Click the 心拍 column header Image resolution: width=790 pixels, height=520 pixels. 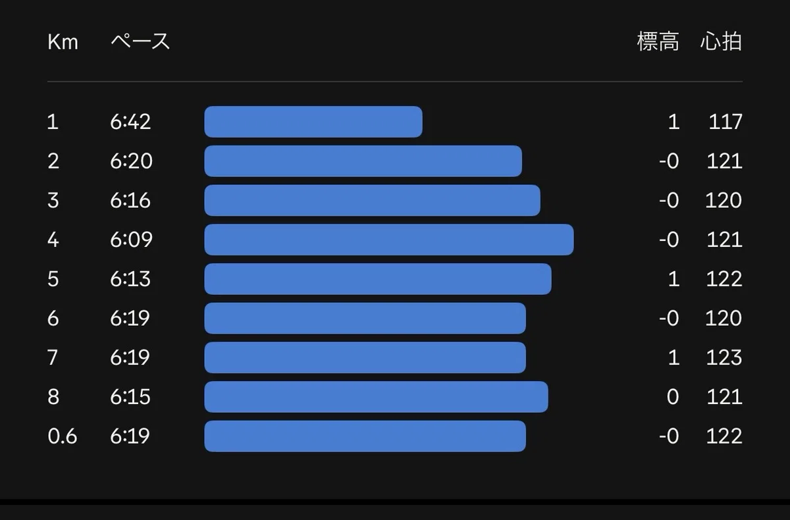point(721,42)
